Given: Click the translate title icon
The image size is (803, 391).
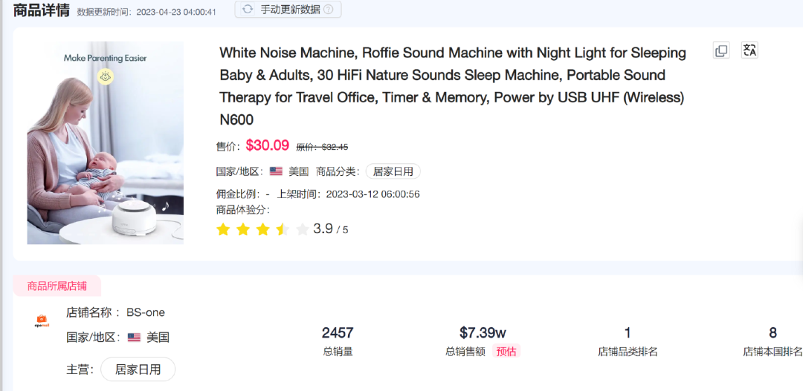Looking at the screenshot, I should click(749, 50).
